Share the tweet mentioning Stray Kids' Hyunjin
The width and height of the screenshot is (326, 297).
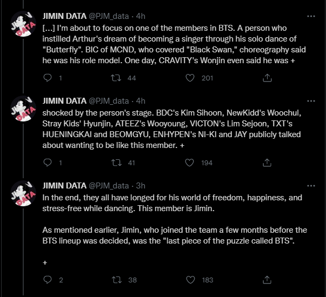267,163
